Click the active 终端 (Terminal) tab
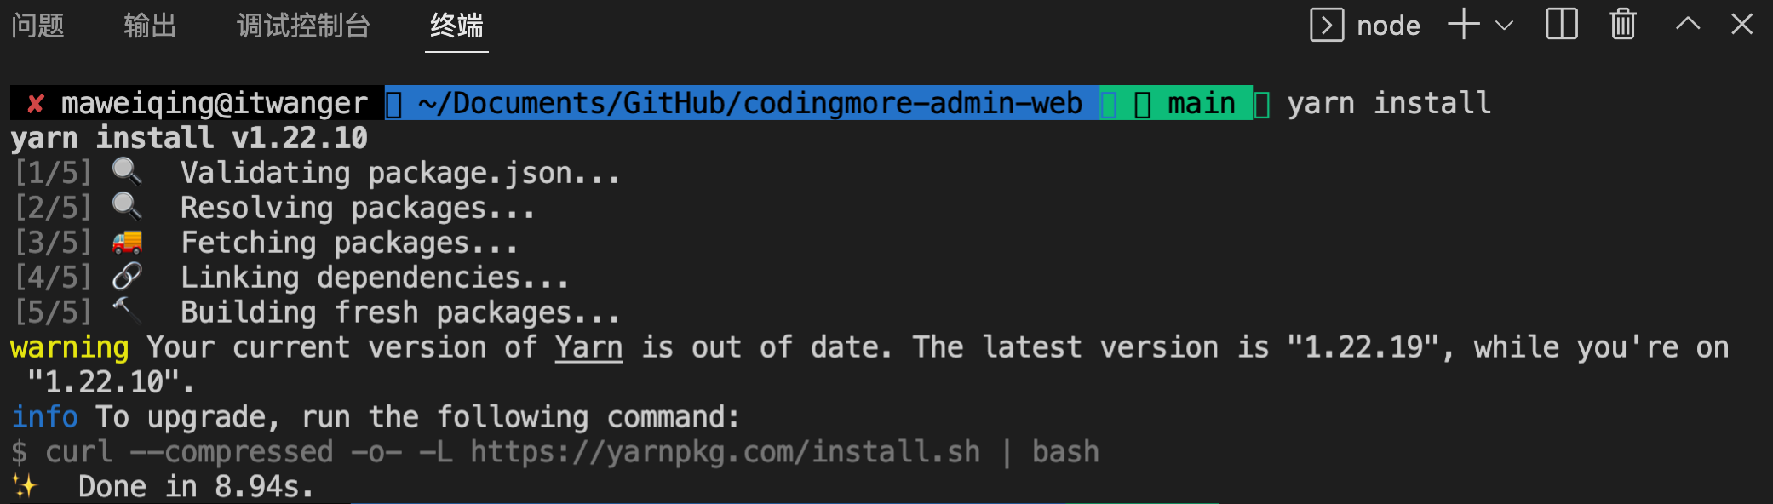The height and width of the screenshot is (504, 1773). click(456, 26)
